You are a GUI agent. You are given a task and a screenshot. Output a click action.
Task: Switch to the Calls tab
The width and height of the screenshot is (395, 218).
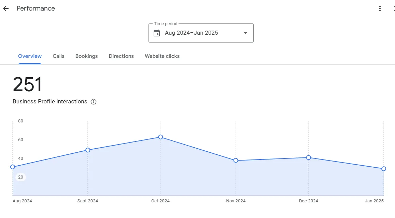tap(58, 56)
